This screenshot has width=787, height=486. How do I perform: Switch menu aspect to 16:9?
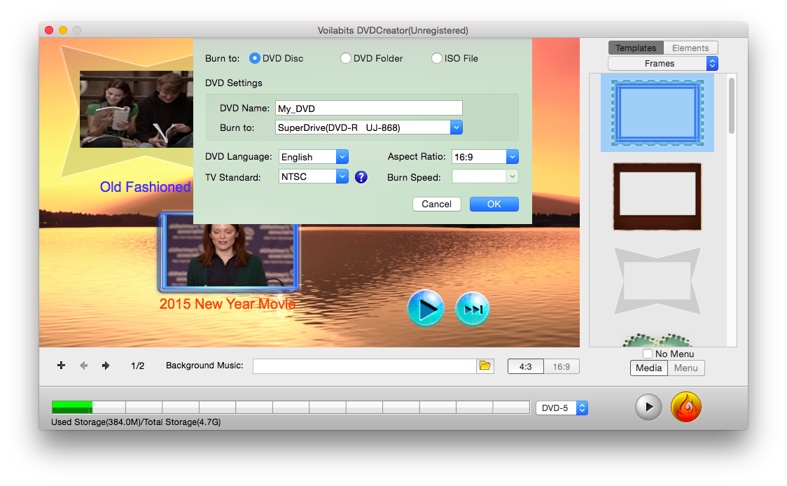coord(561,366)
